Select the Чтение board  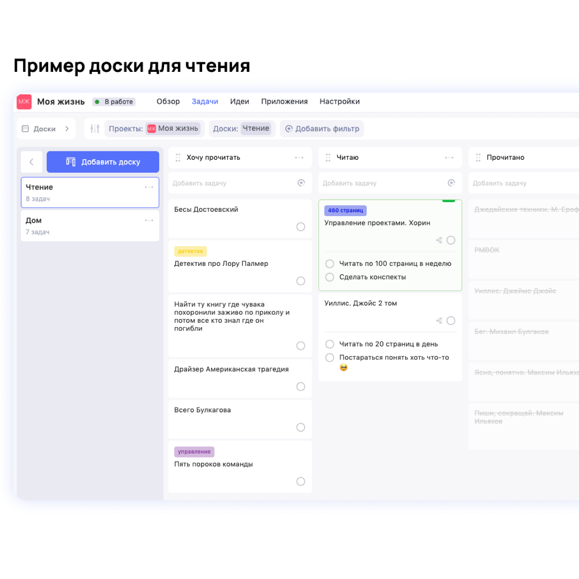[90, 193]
